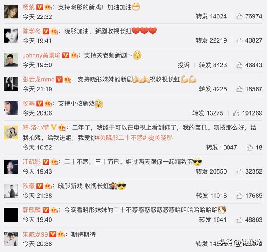
Task: Click 转发 11018 on 欧豪's comment
Action: click(x=212, y=196)
